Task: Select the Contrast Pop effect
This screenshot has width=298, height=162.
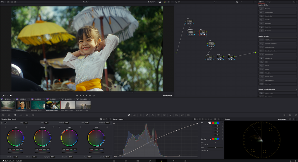Action: 277,58
